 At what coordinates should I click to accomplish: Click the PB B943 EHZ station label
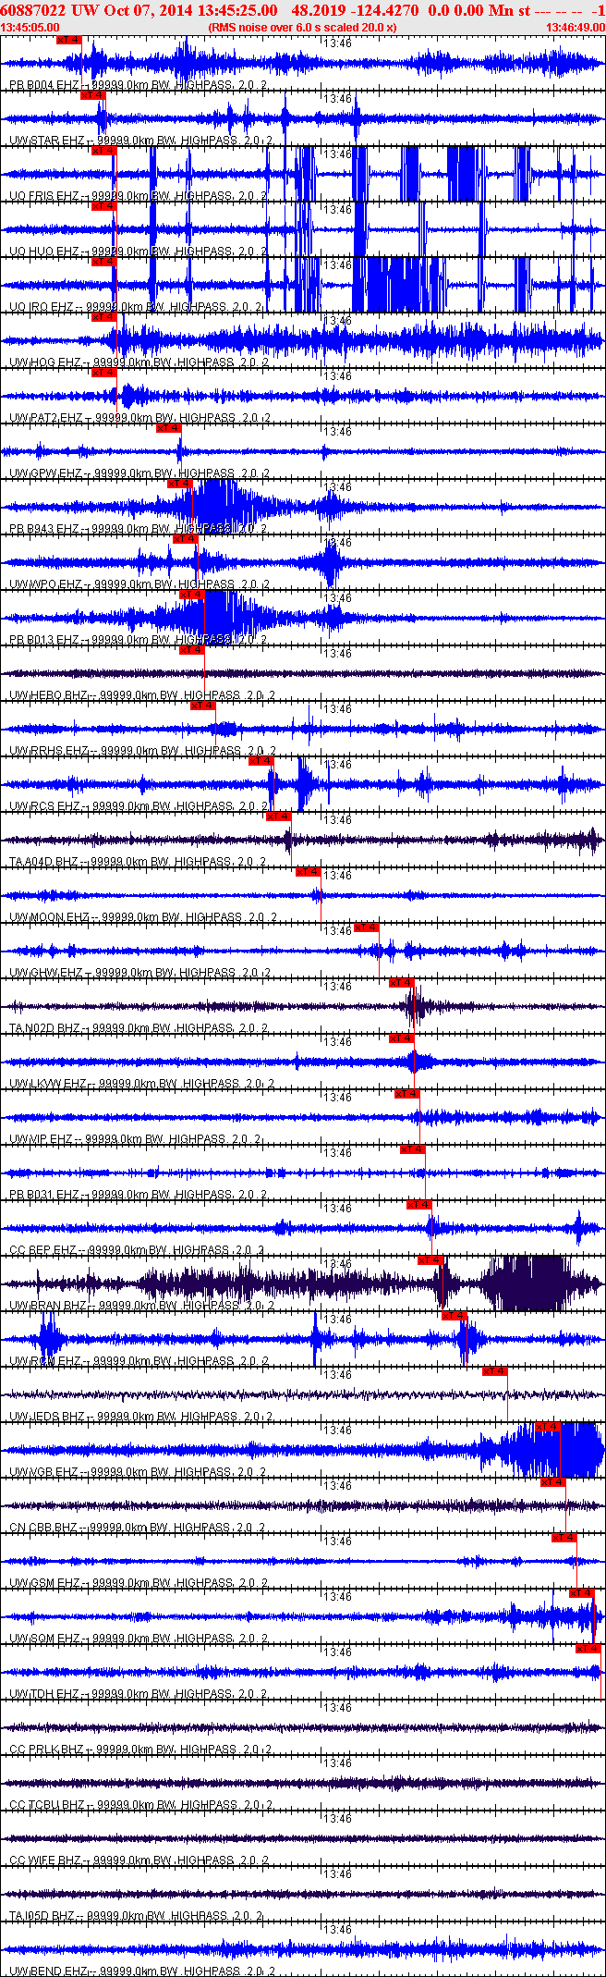[x=43, y=529]
